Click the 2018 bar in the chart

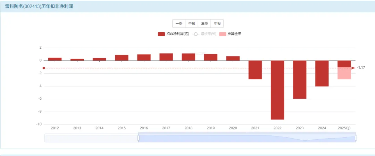click(x=189, y=57)
